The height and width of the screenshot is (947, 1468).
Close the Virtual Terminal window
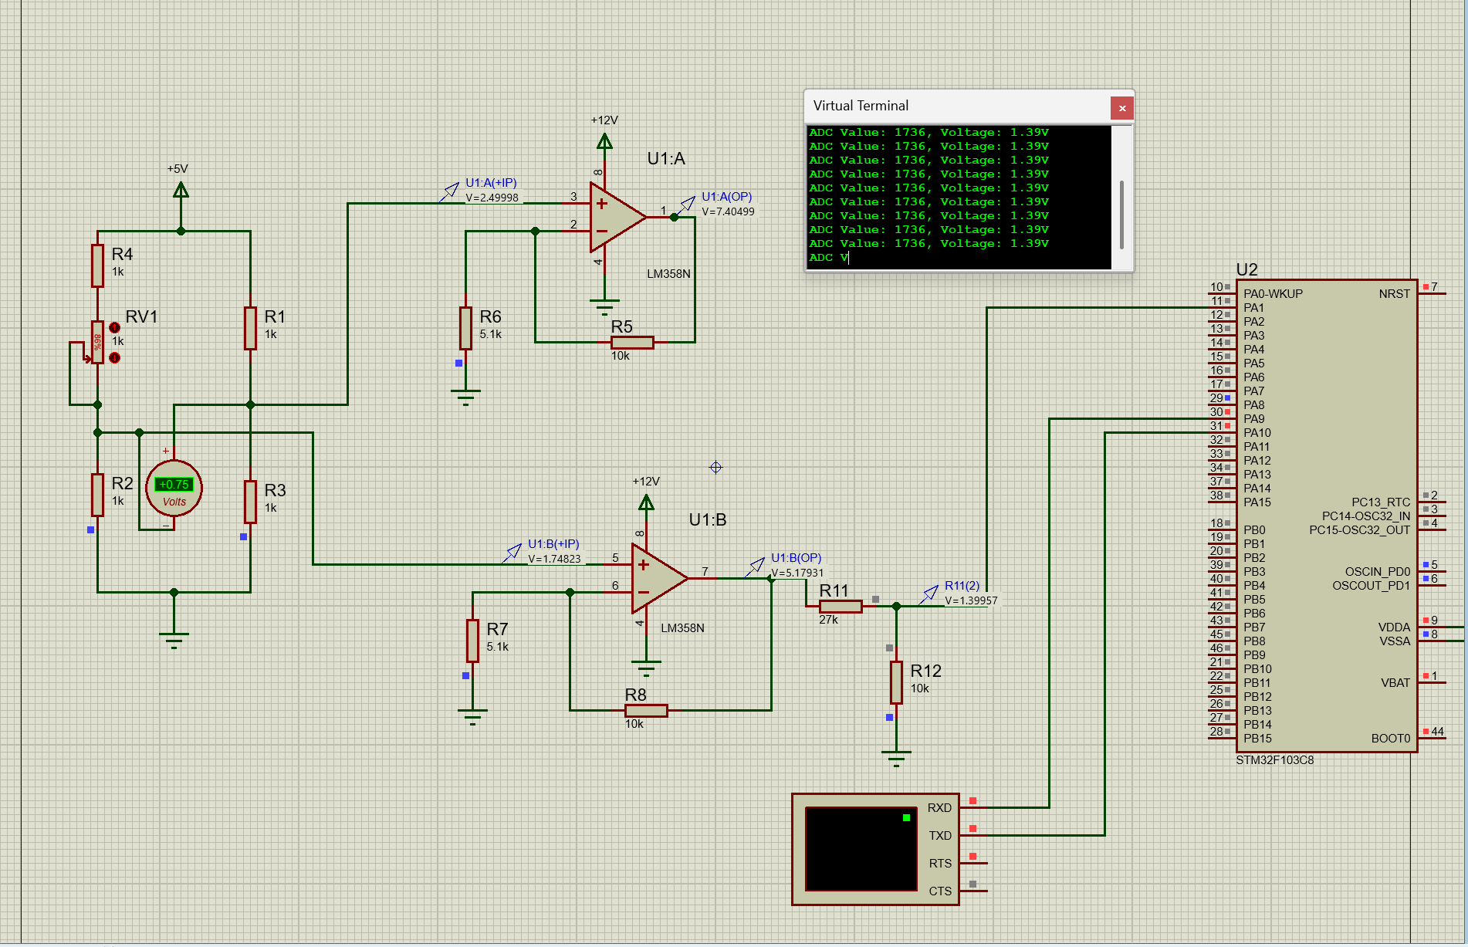[1121, 108]
